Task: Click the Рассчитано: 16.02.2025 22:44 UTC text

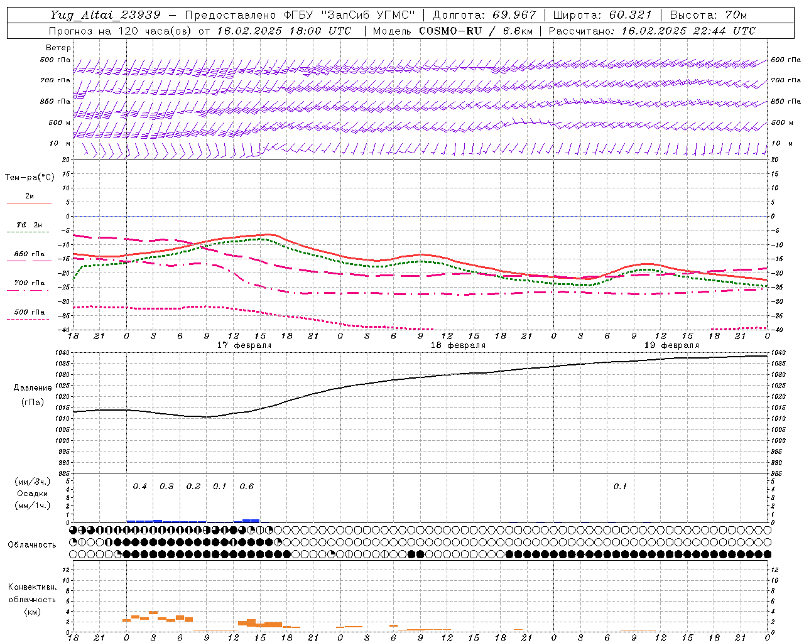Action: click(x=652, y=31)
